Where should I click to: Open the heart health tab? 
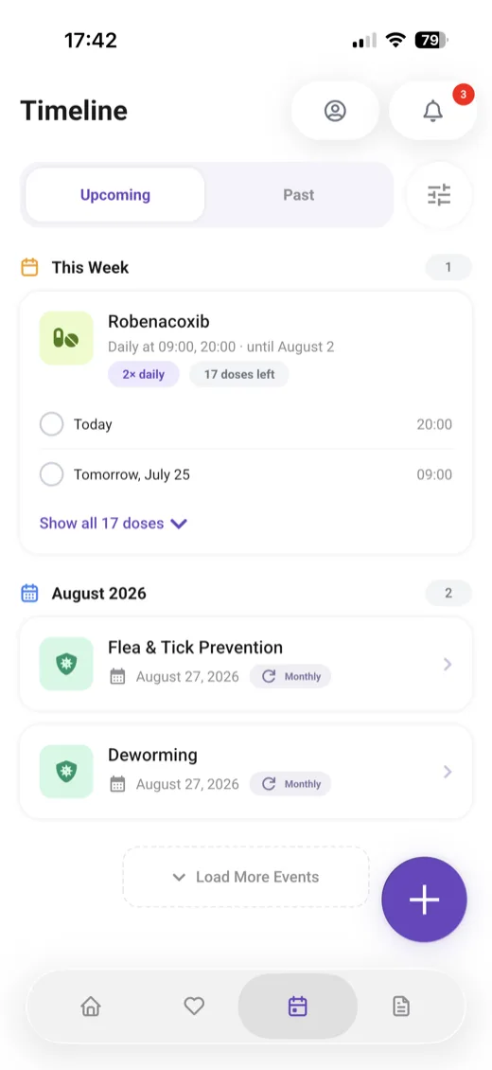(x=194, y=1006)
